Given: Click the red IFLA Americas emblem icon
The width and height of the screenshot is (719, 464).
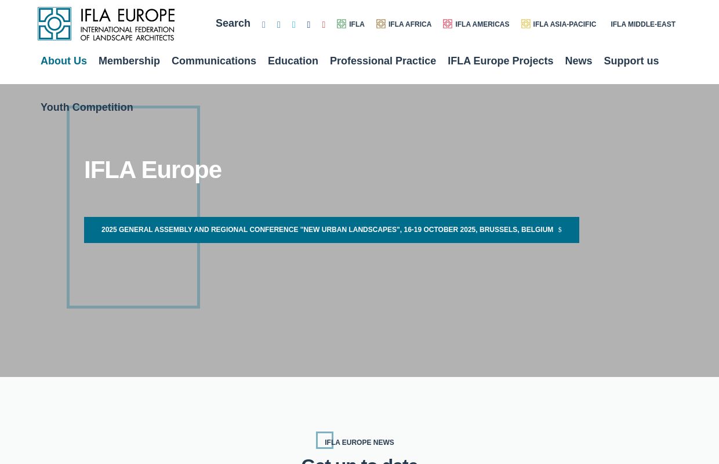Looking at the screenshot, I should tap(448, 24).
